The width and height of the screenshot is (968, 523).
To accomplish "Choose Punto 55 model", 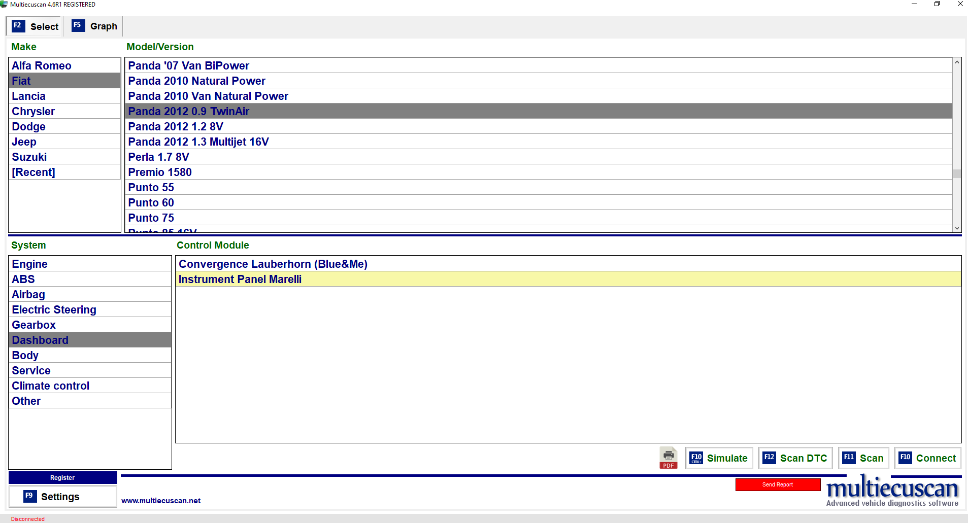I will [539, 187].
